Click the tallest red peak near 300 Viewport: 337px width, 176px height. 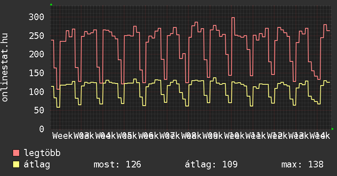(233, 18)
